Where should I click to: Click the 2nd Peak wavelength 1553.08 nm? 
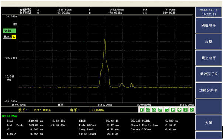point(35,125)
